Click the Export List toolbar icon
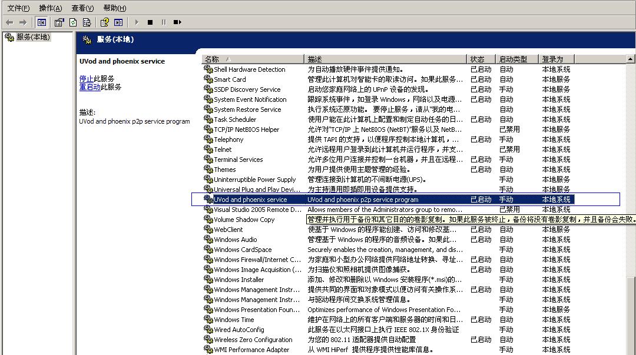The width and height of the screenshot is (636, 355). (87, 22)
